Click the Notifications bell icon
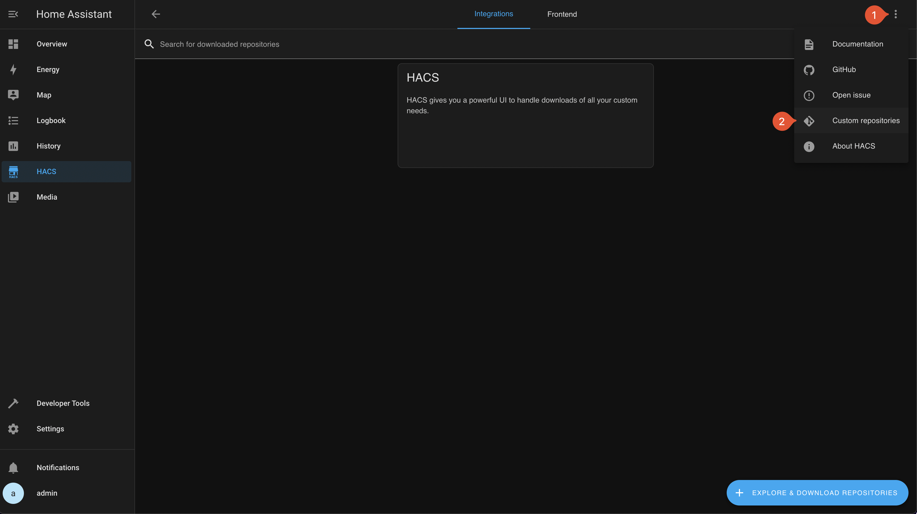Viewport: 917px width, 514px height. click(x=13, y=468)
